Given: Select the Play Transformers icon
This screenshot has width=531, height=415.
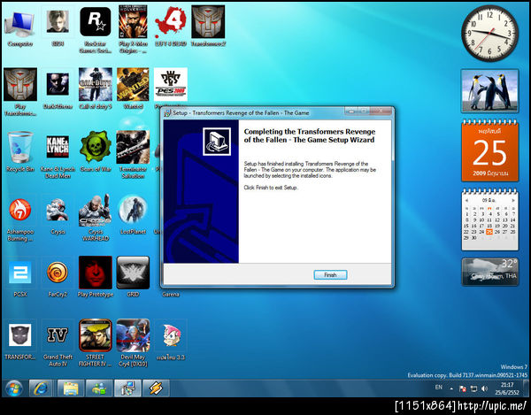Looking at the screenshot, I should pyautogui.click(x=20, y=92).
